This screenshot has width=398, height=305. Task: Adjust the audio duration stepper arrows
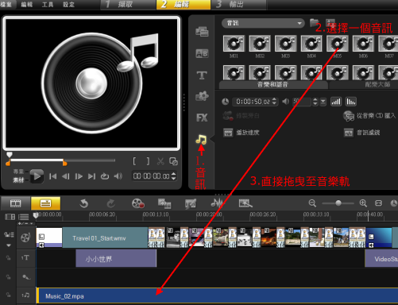click(275, 102)
